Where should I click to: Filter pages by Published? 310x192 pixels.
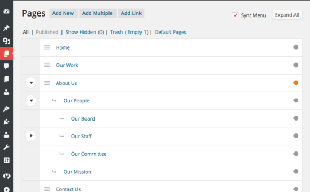tap(47, 32)
